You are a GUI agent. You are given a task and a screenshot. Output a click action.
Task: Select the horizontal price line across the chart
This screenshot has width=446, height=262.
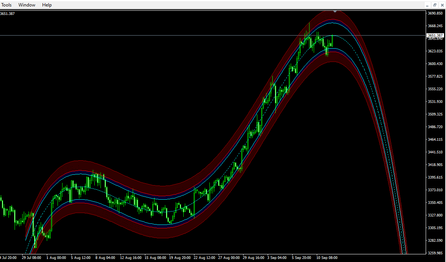[x=153, y=35]
